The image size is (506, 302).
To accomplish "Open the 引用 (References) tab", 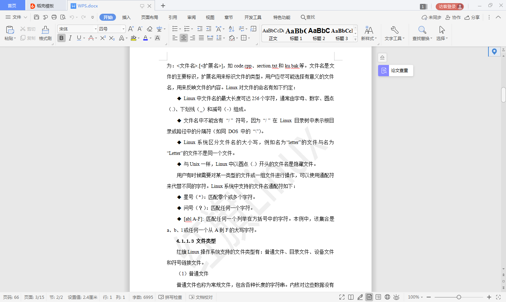I will pyautogui.click(x=173, y=17).
